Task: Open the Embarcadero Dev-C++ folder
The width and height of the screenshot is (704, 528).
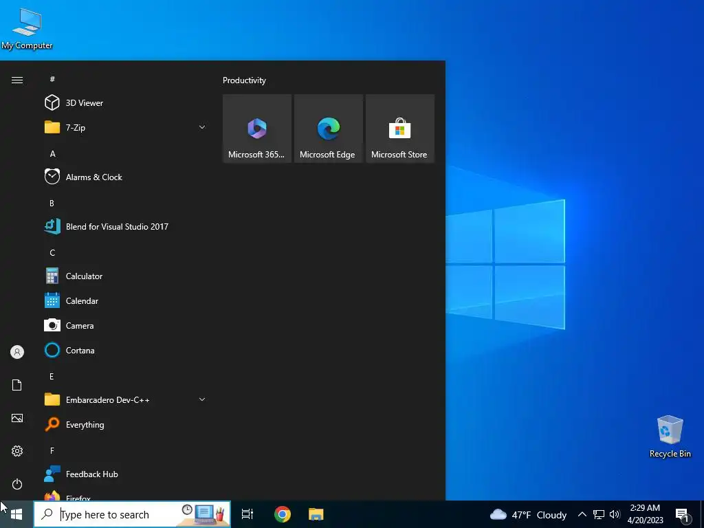Action: pyautogui.click(x=126, y=399)
